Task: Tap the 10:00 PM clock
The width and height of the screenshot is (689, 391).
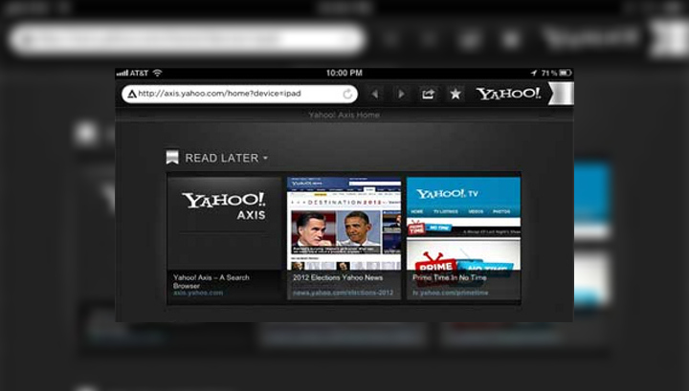Action: (344, 73)
